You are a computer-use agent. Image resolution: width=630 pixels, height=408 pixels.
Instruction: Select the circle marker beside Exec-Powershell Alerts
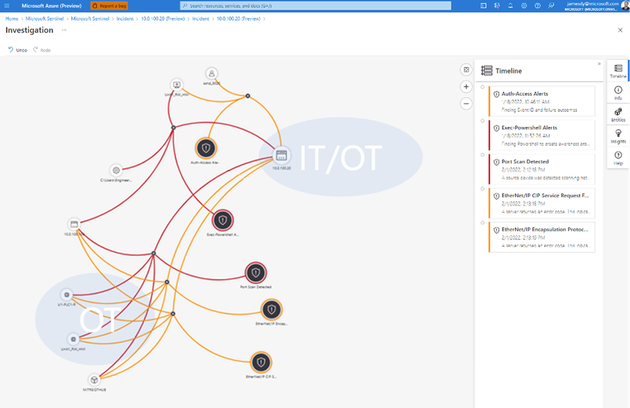(x=483, y=121)
